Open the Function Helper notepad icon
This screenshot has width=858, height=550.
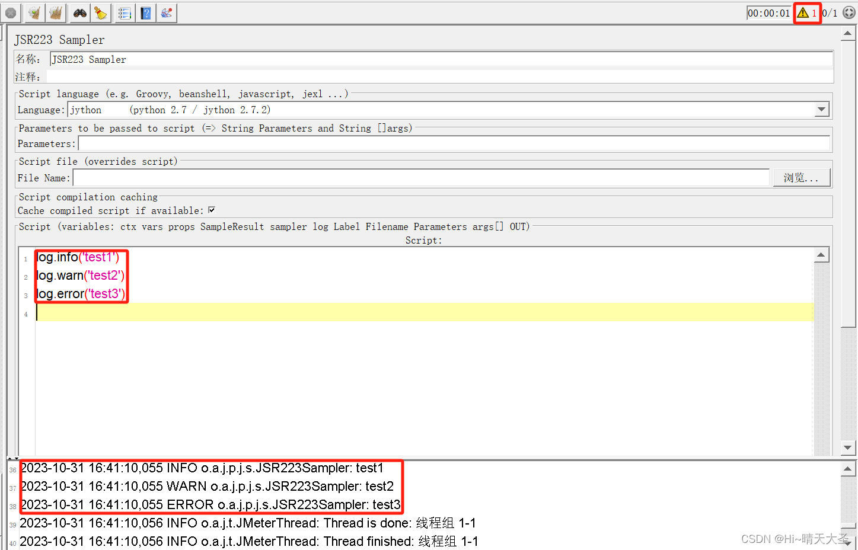tap(124, 12)
